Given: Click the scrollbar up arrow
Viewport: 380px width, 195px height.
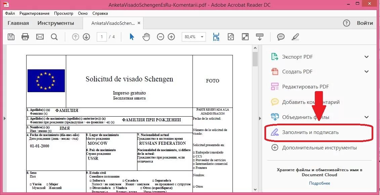Looking at the screenshot, I should click(255, 48).
